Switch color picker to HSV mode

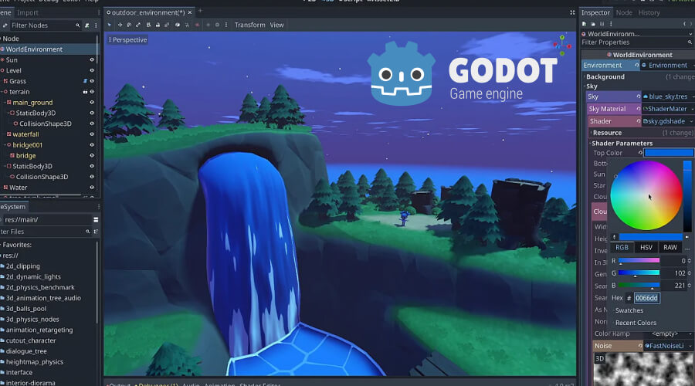pyautogui.click(x=646, y=247)
